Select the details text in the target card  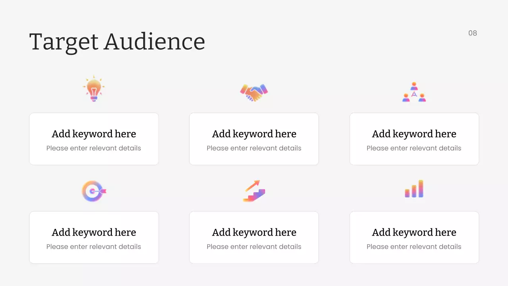coord(94,247)
